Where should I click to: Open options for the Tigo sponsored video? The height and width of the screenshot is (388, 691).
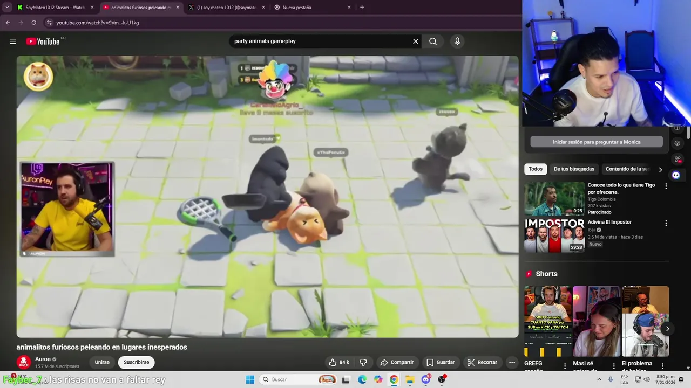click(x=666, y=186)
